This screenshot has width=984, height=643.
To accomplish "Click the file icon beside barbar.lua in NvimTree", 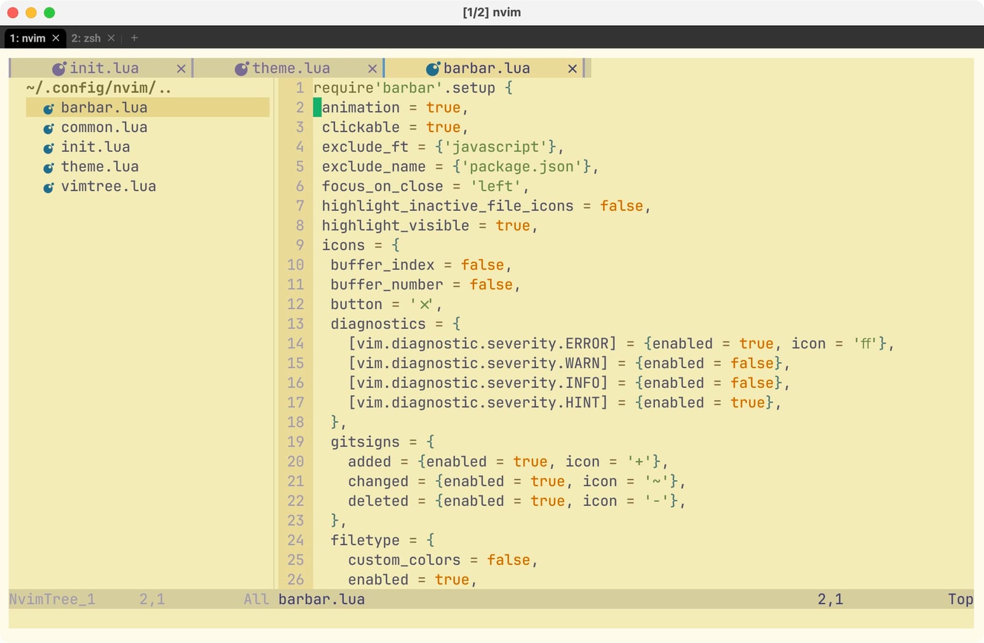I will pos(48,108).
